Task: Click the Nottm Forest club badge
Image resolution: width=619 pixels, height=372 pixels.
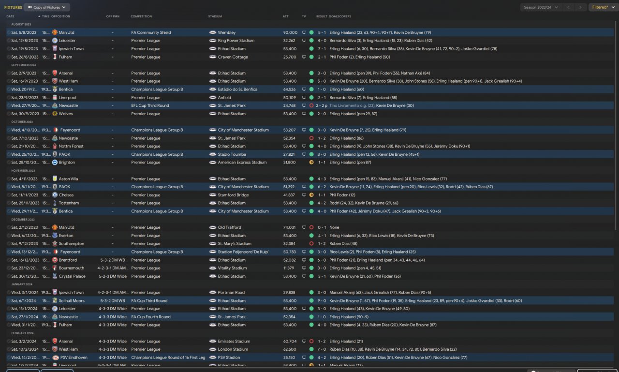Action: pos(55,146)
